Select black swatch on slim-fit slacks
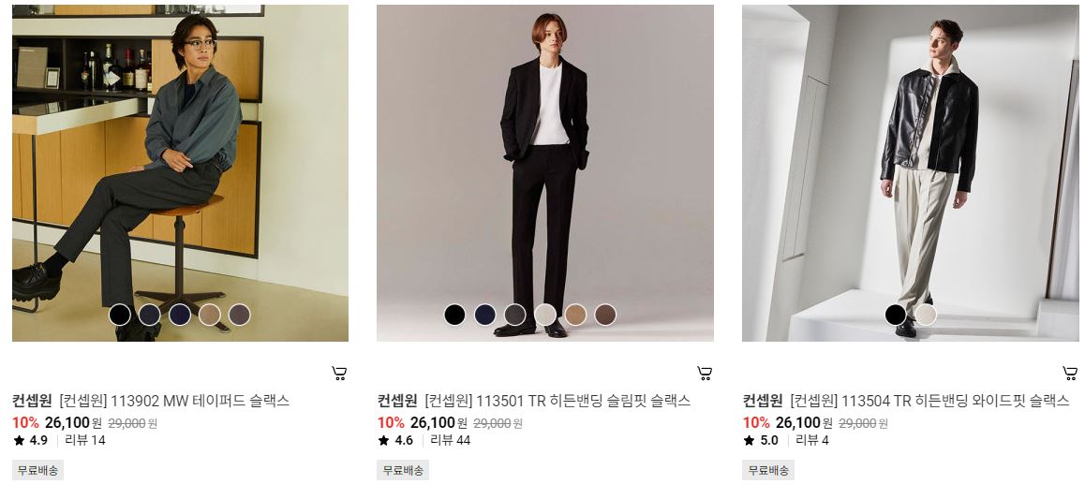The image size is (1085, 499). coord(454,316)
